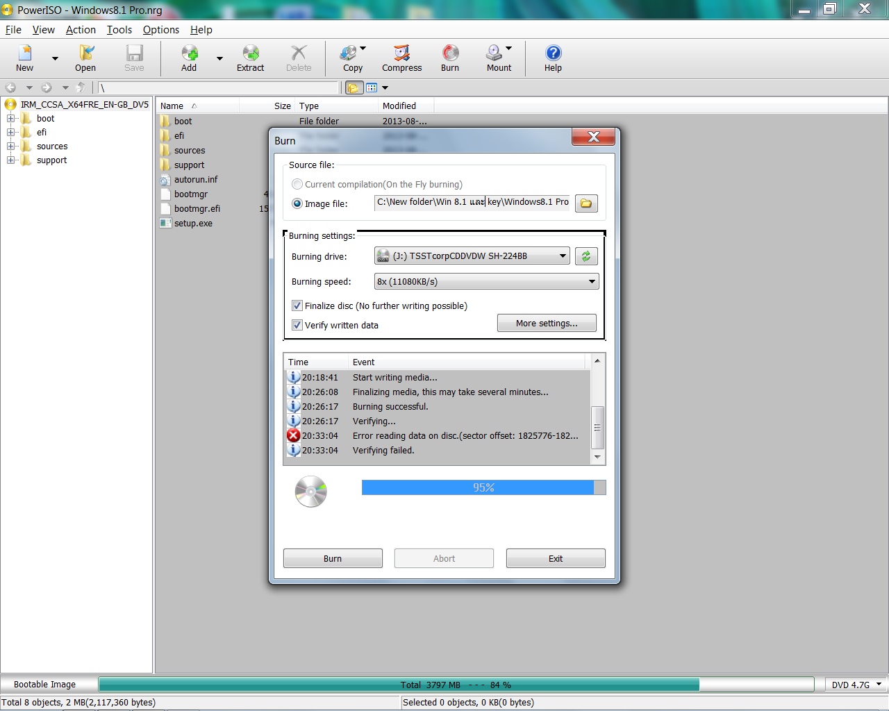This screenshot has width=889, height=711.
Task: Select setup.exe in file list
Action: tap(193, 224)
